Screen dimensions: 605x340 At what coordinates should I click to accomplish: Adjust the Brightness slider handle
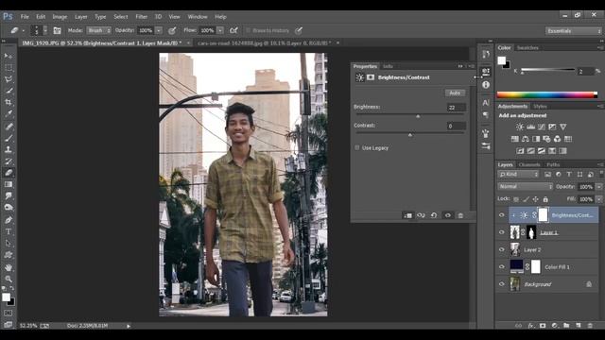point(418,116)
